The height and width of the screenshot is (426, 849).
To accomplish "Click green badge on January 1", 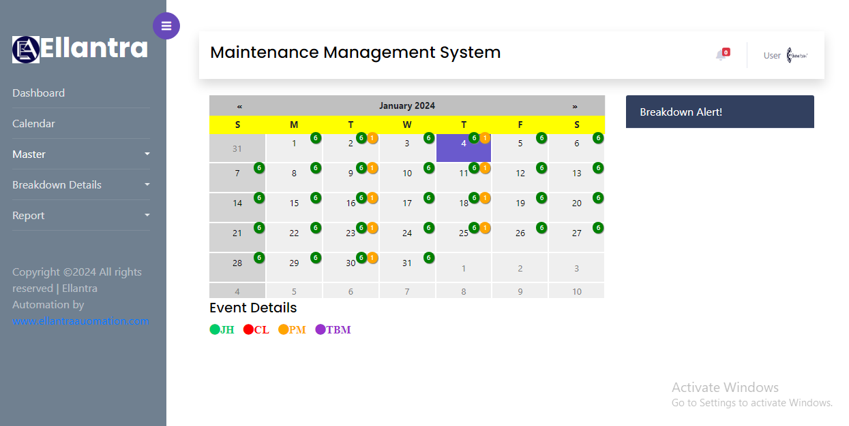I will tap(316, 138).
